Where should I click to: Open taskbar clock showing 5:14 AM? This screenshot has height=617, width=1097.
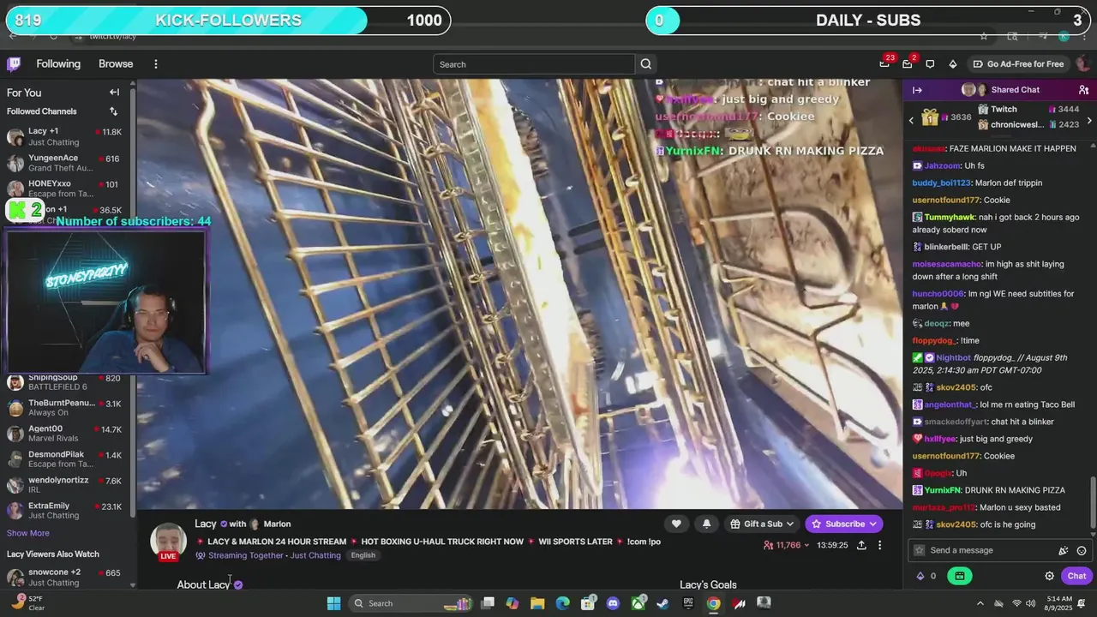click(1059, 603)
